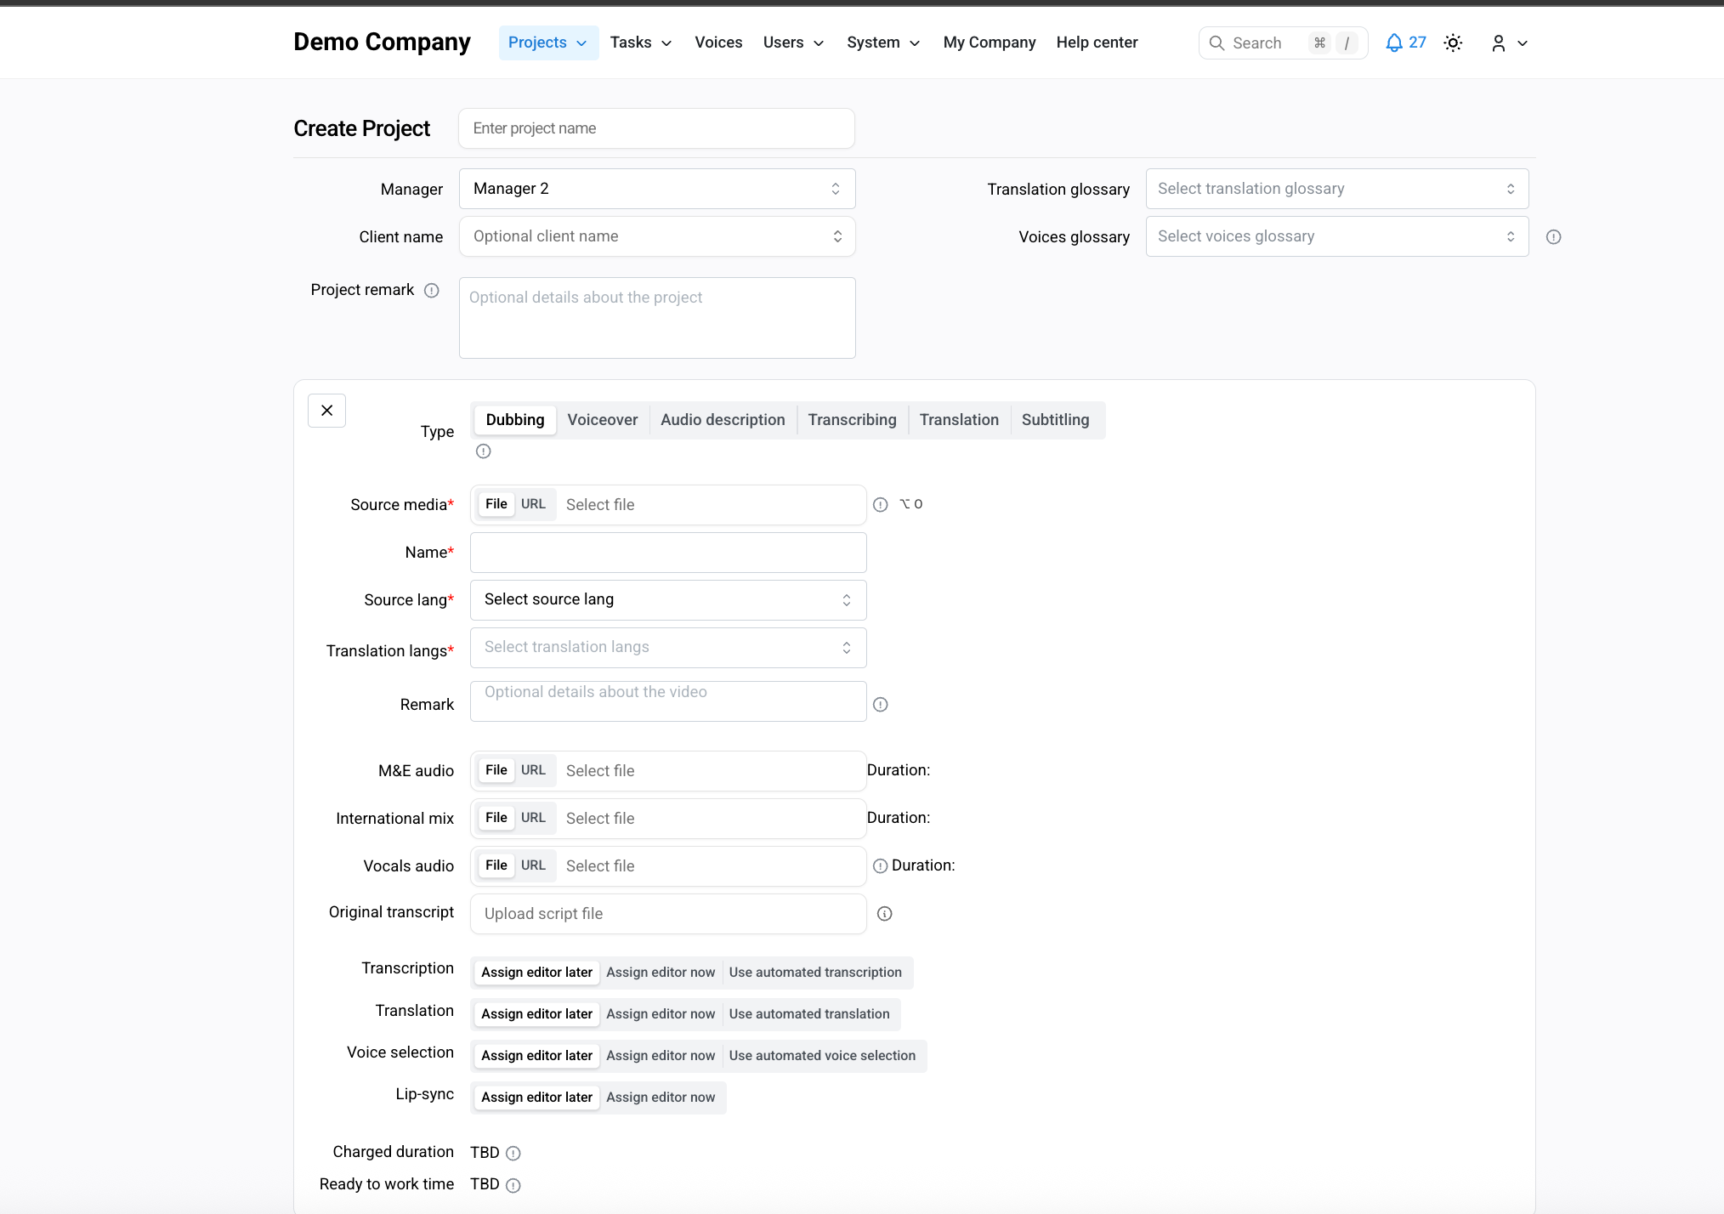
Task: Select the Subtitling type tab
Action: (x=1055, y=420)
